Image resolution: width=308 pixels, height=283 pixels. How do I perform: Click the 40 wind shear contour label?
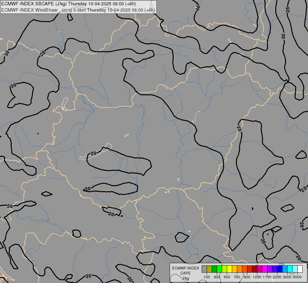pyautogui.click(x=198, y=8)
